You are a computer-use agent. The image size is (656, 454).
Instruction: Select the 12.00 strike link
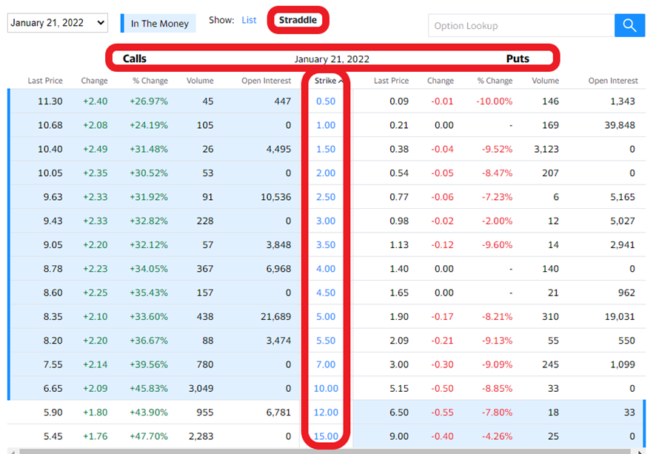click(x=326, y=413)
